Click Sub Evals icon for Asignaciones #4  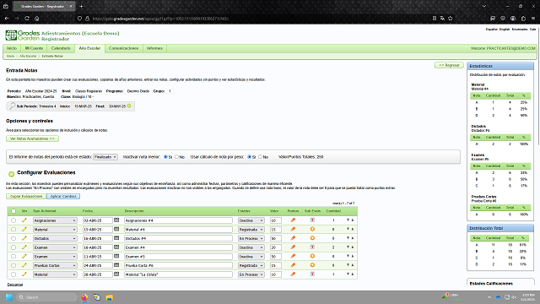(312, 220)
